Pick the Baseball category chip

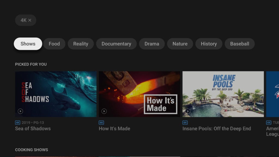[x=239, y=44]
